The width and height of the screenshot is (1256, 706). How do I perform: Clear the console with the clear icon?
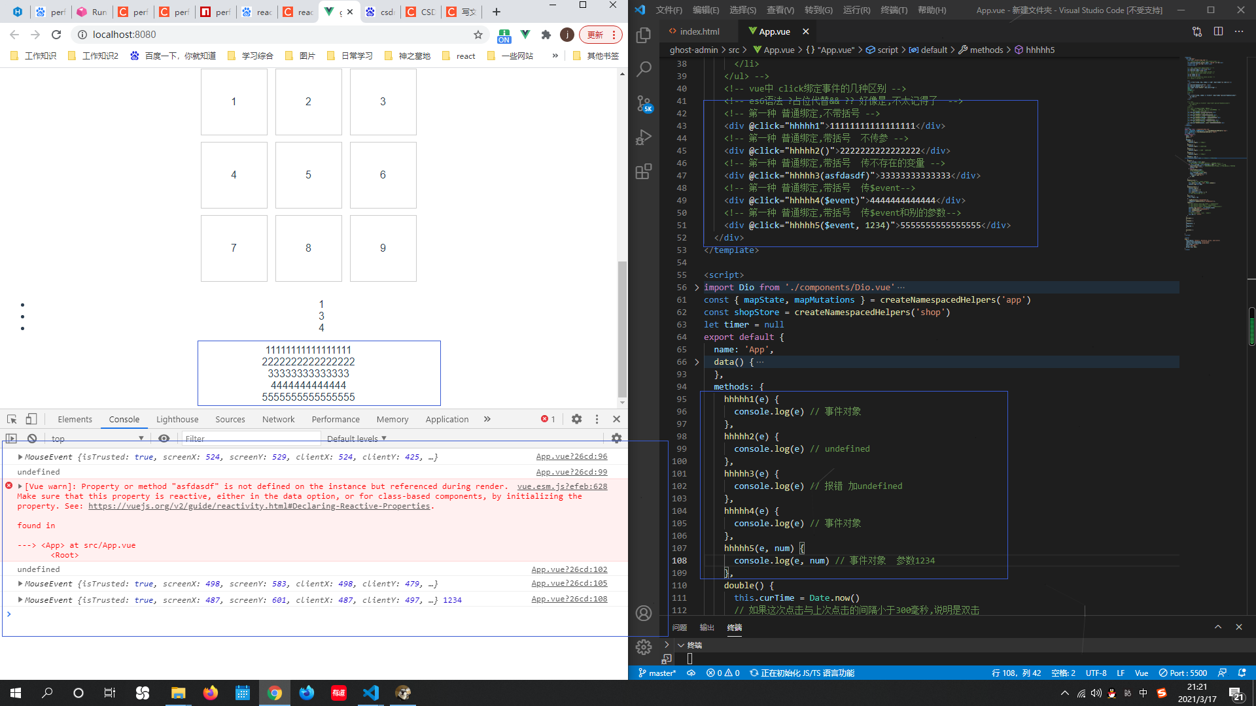[32, 439]
